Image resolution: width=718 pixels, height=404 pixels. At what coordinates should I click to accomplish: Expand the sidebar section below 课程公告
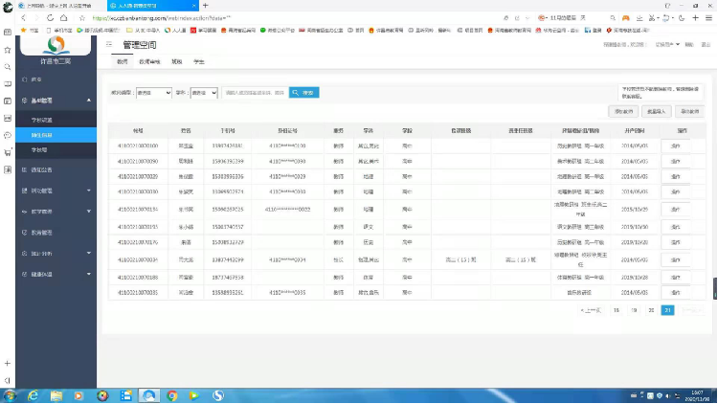[55, 191]
